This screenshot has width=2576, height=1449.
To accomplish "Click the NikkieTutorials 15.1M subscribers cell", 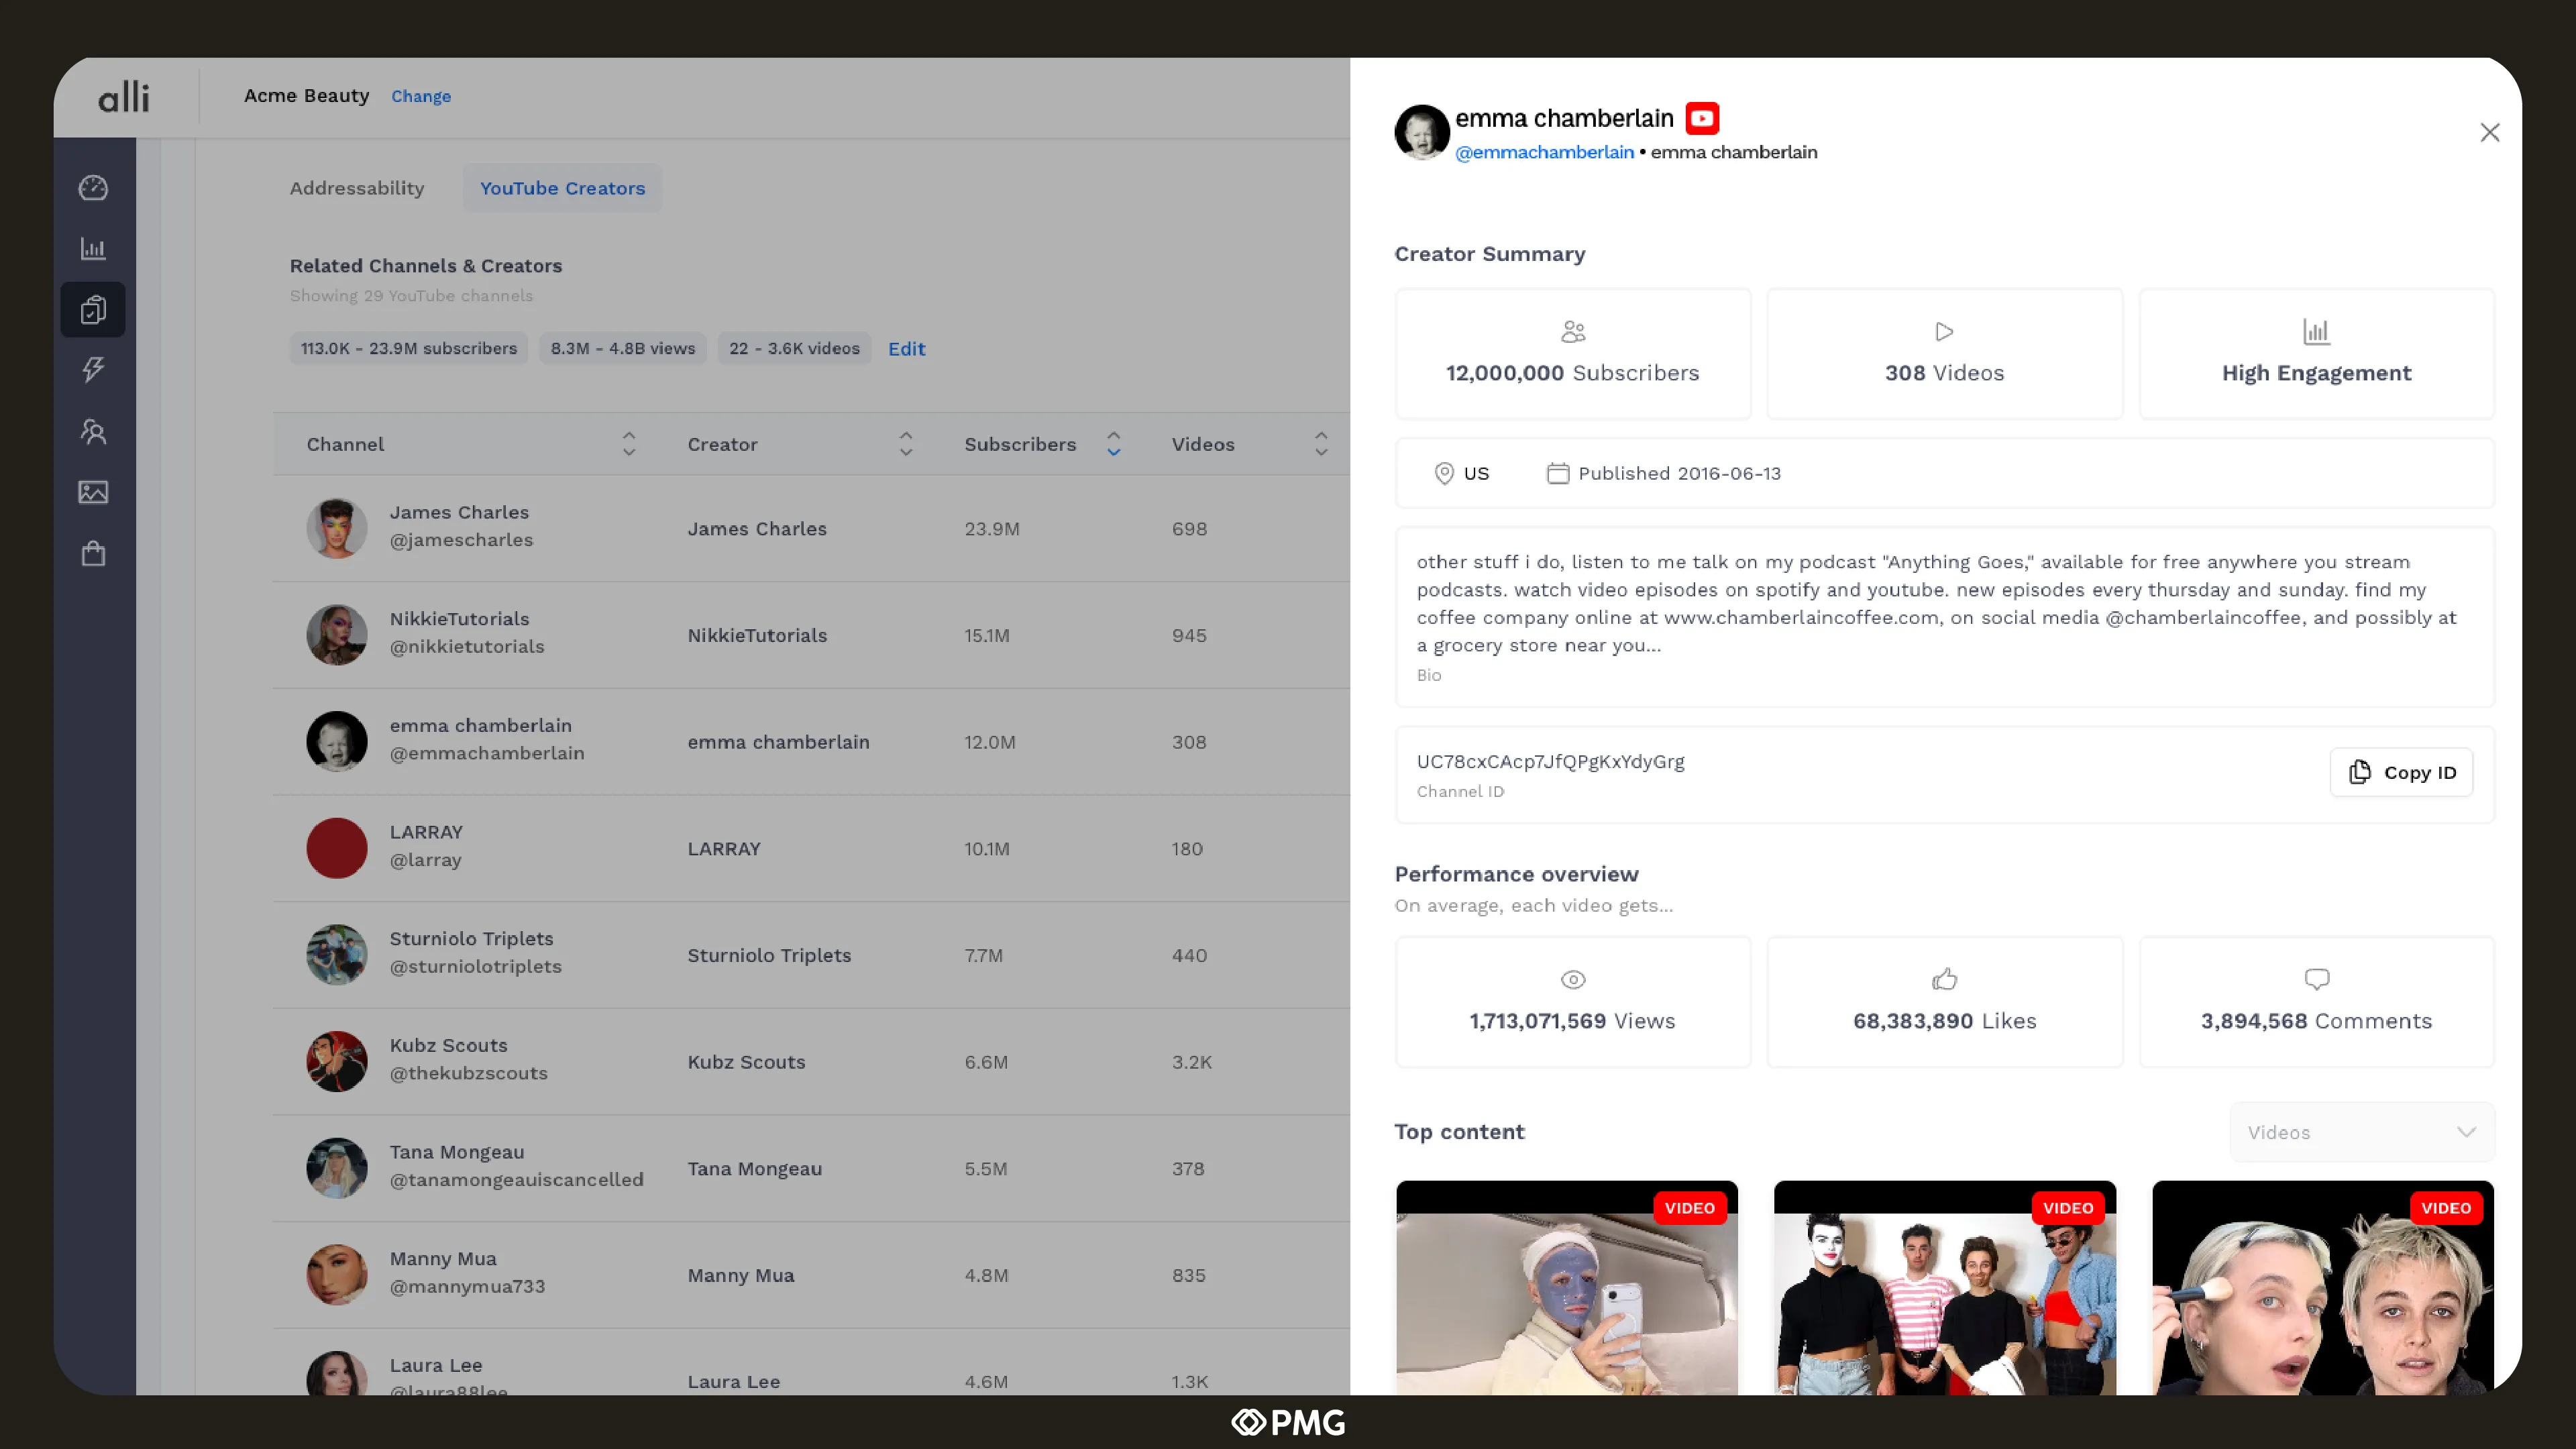I will (x=987, y=635).
